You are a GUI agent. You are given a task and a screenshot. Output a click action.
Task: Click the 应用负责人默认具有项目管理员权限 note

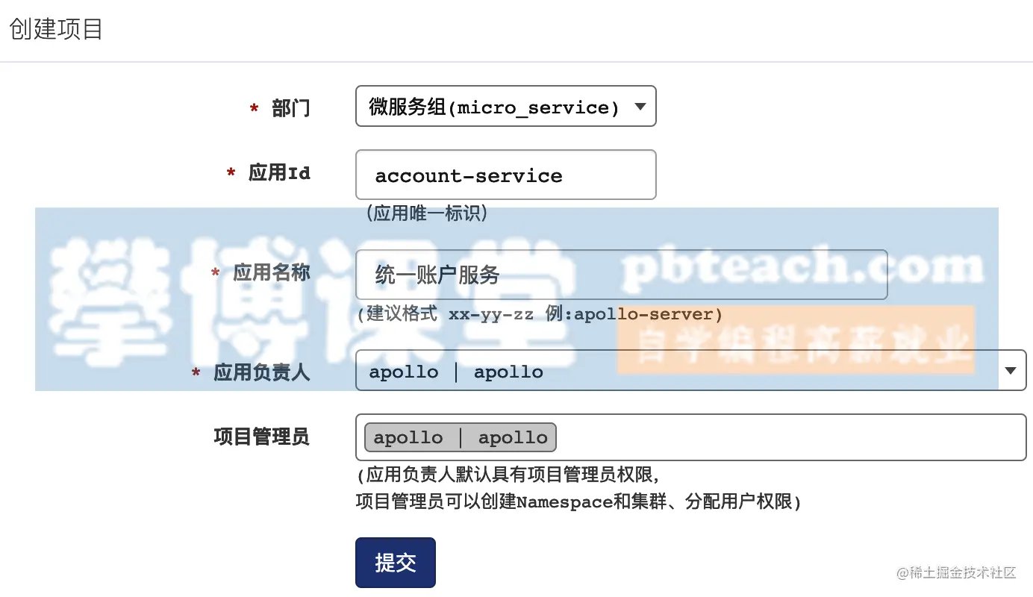tap(508, 475)
